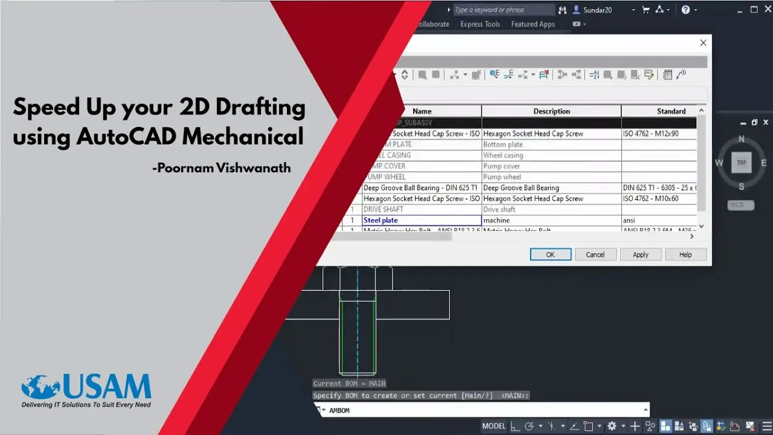Image resolution: width=773 pixels, height=435 pixels.
Task: Click the workspace gear icon in status bar
Action: 612,426
